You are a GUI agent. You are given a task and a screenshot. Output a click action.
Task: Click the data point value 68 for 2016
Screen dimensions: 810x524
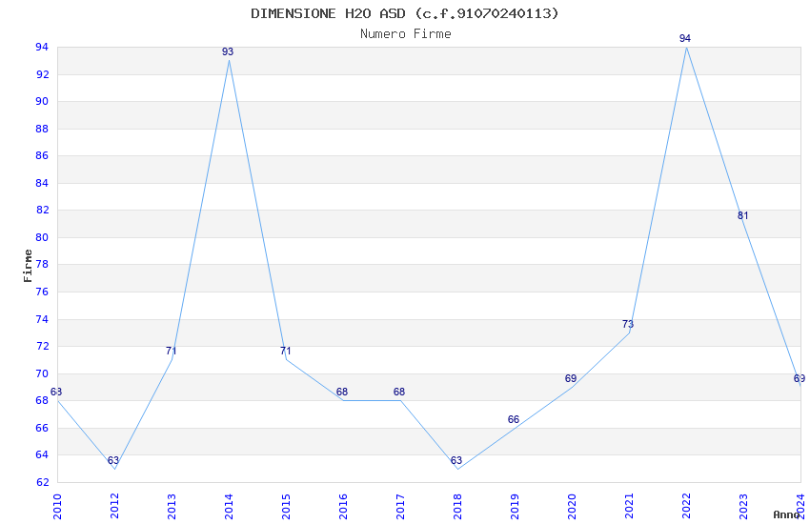coord(342,392)
